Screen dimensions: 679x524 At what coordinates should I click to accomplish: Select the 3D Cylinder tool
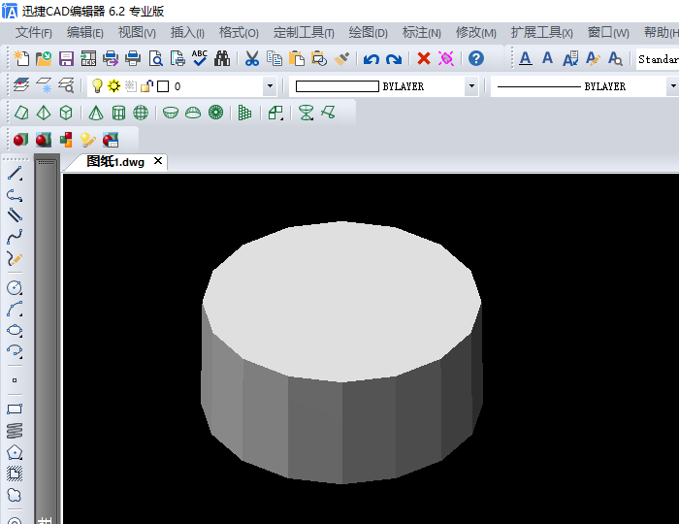tap(118, 113)
